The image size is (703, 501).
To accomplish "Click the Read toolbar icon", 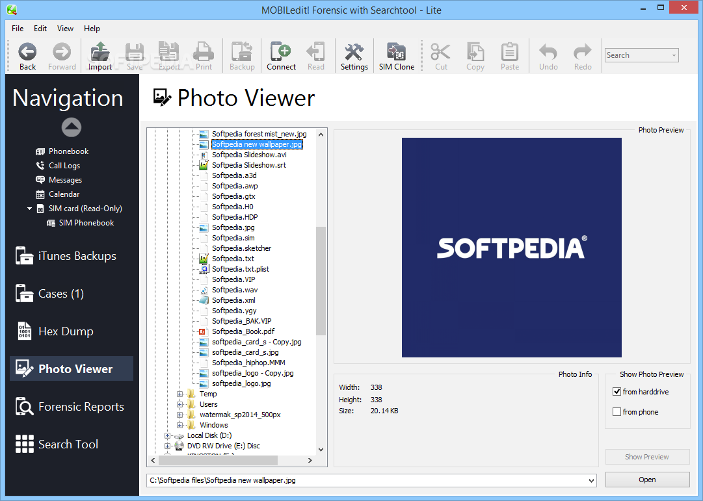I will pos(315,52).
